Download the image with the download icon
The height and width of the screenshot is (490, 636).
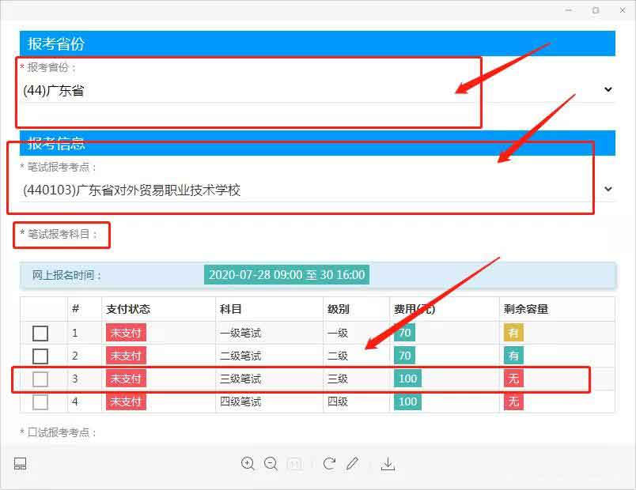point(388,464)
